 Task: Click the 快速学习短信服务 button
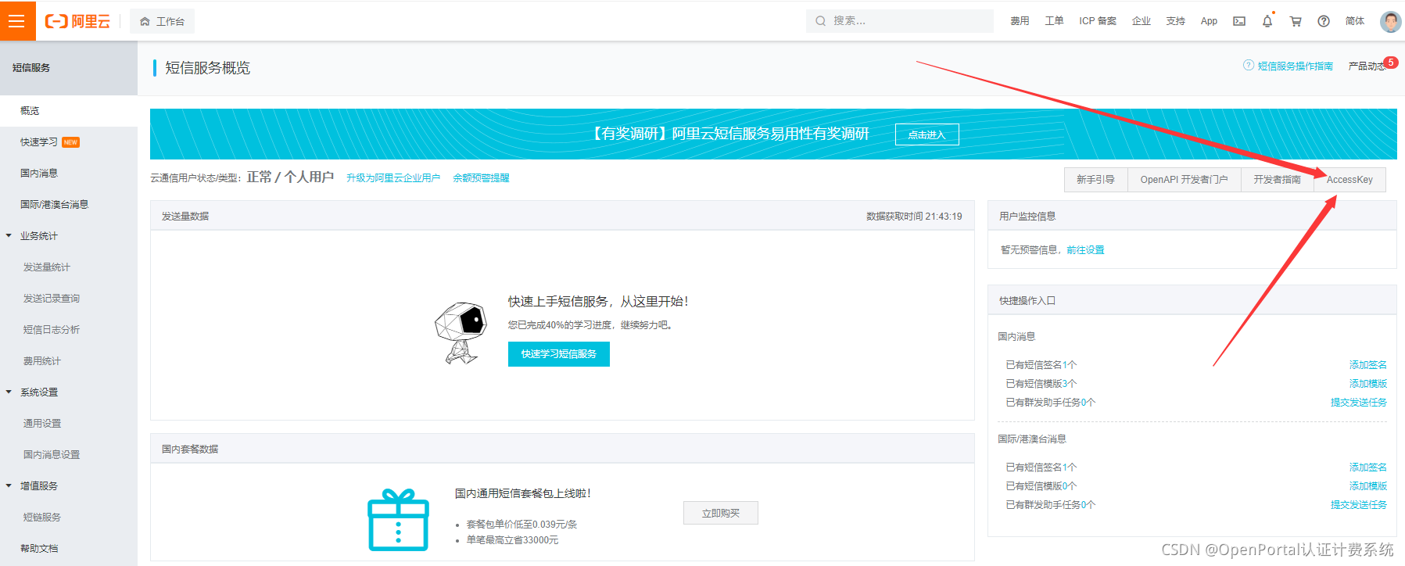[x=559, y=354]
